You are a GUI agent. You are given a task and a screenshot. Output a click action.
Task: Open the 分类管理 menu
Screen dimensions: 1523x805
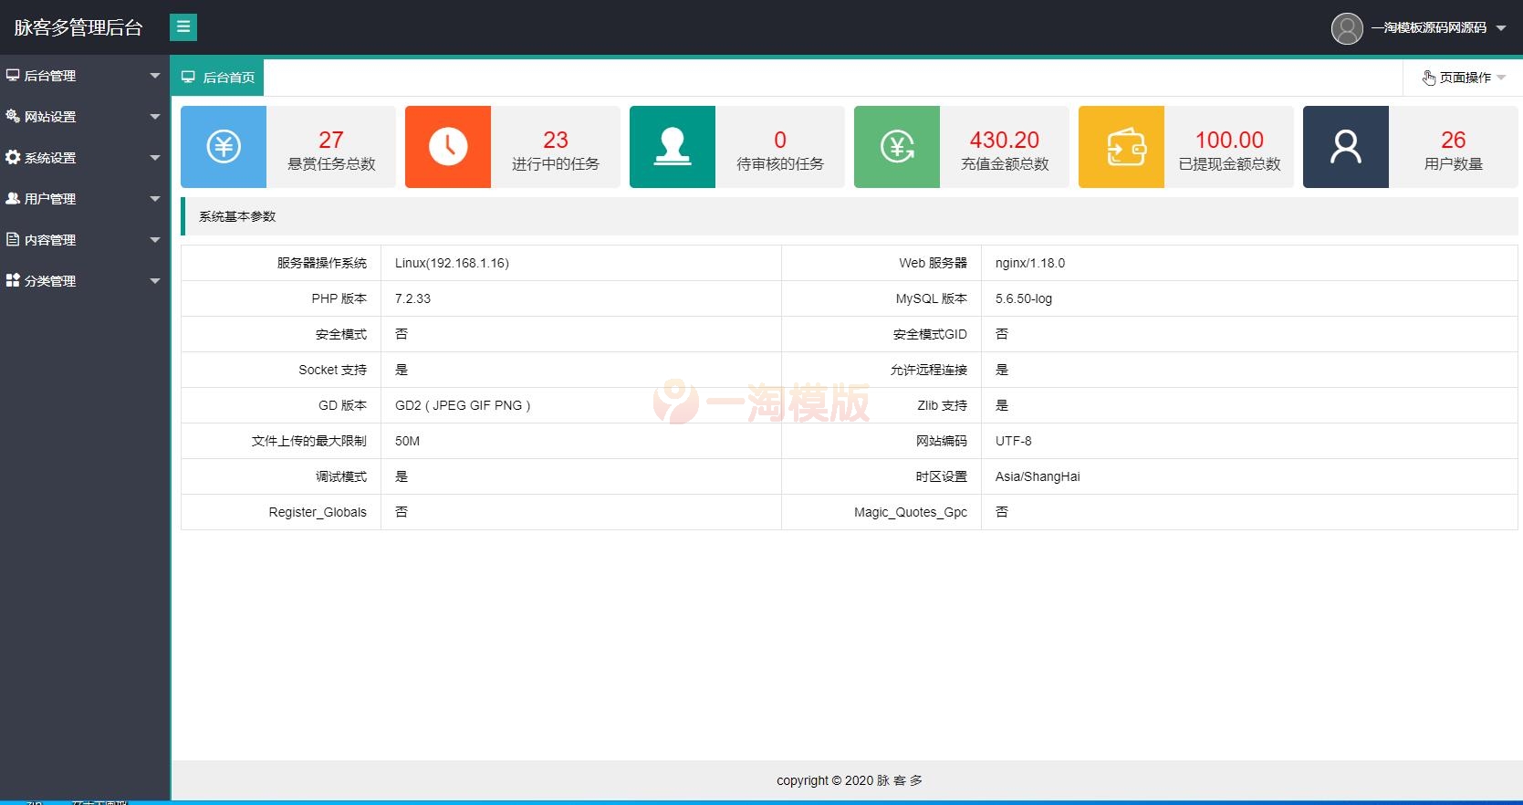pyautogui.click(x=85, y=281)
